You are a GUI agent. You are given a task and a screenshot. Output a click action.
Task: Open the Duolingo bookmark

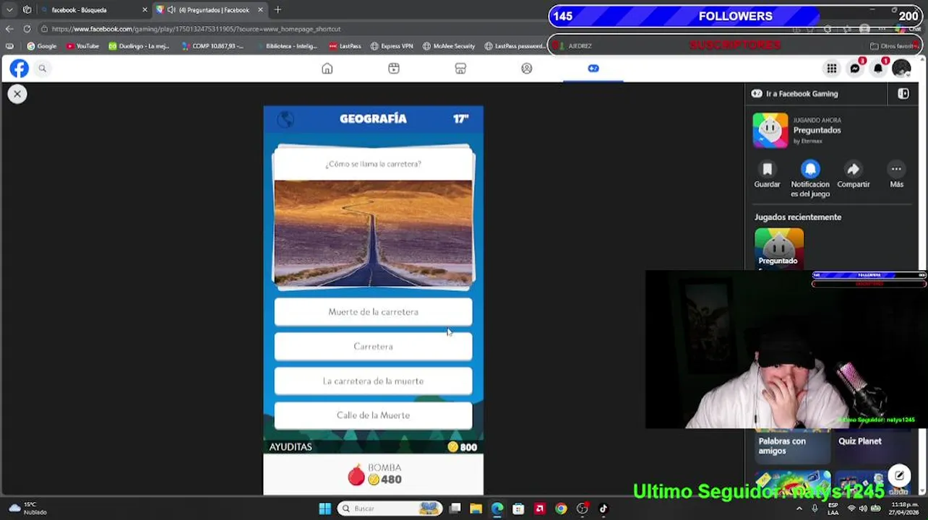139,46
